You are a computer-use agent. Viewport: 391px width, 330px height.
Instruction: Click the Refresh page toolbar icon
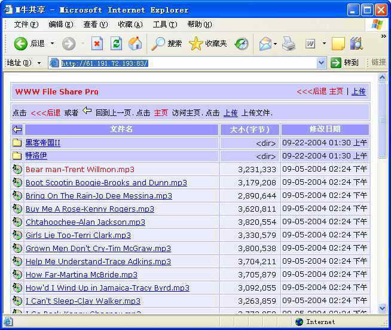[x=117, y=43]
